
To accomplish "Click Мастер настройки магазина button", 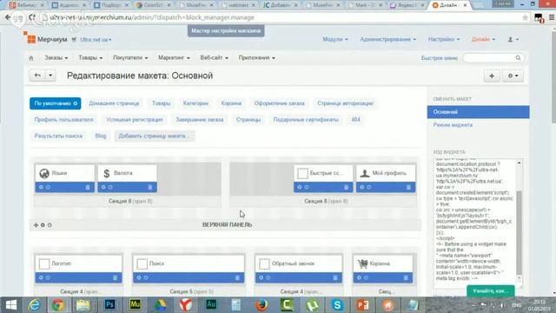I will tap(226, 31).
